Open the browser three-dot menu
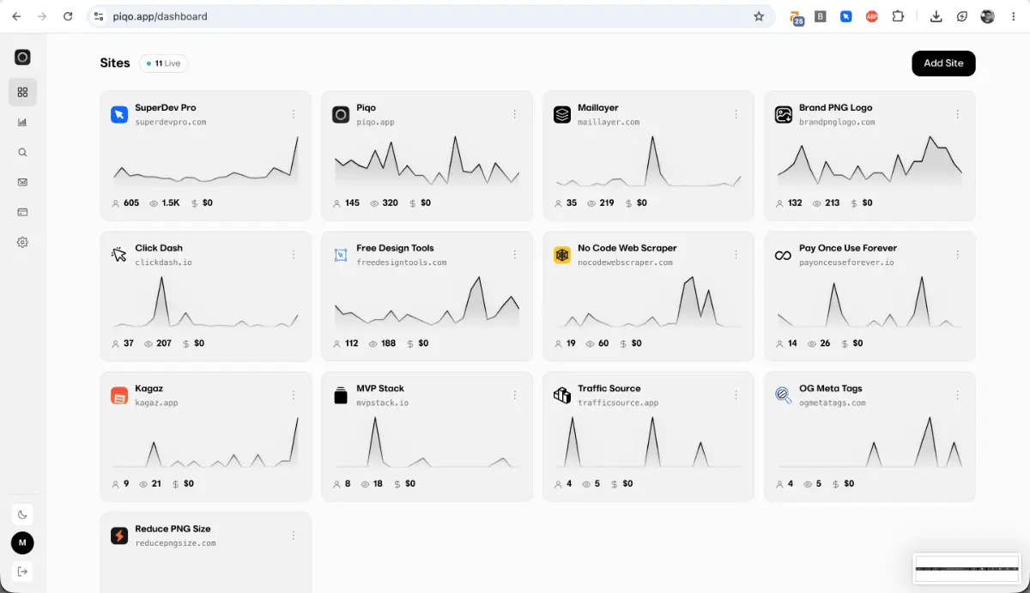 click(x=1013, y=16)
